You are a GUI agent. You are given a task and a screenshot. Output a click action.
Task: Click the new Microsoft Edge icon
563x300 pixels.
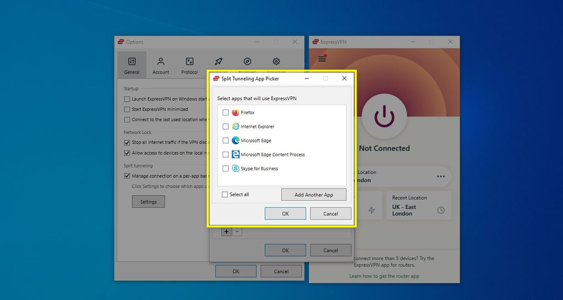click(x=235, y=141)
